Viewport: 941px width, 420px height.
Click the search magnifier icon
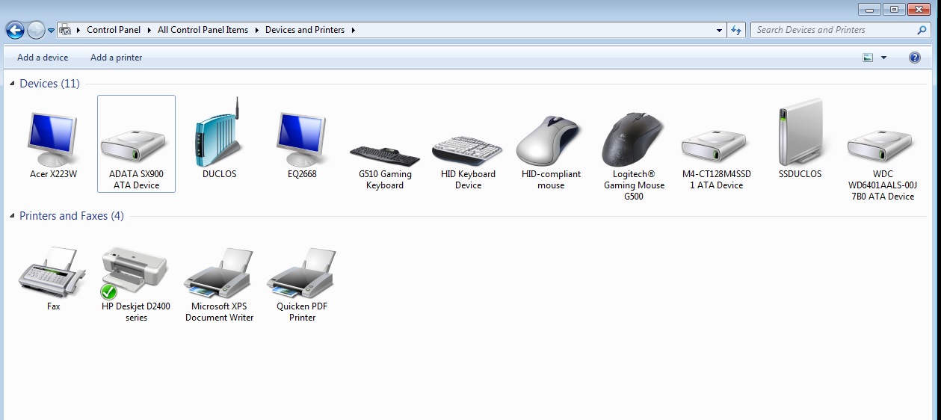pos(922,30)
